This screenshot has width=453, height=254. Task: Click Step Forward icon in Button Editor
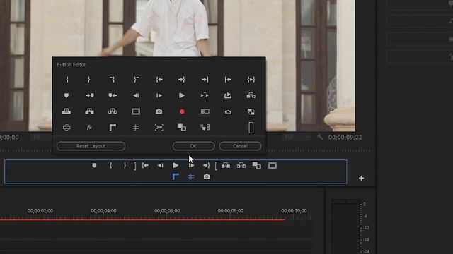coord(159,95)
